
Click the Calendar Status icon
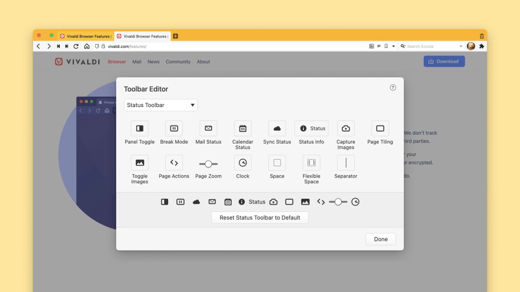point(243,128)
